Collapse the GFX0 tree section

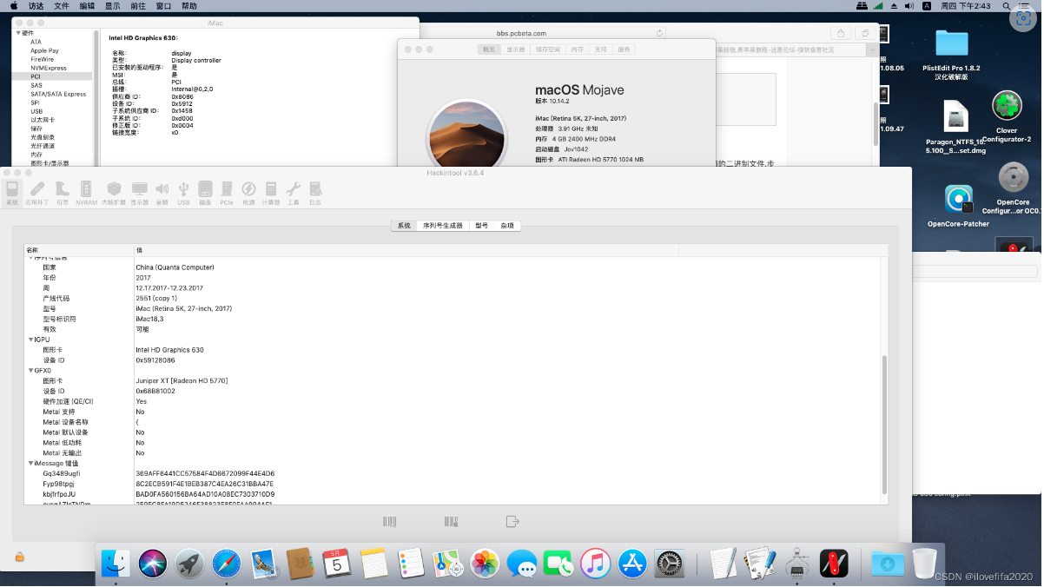click(x=30, y=371)
